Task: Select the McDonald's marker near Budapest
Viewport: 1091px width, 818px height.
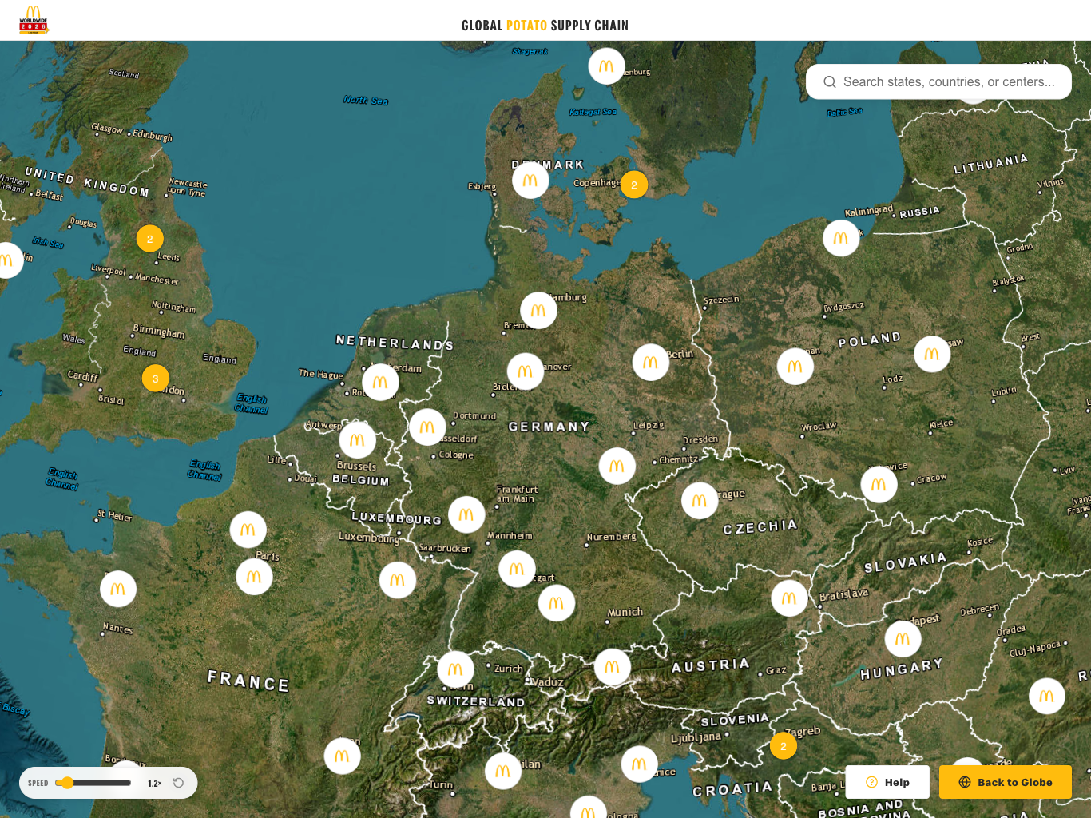Action: [x=903, y=639]
